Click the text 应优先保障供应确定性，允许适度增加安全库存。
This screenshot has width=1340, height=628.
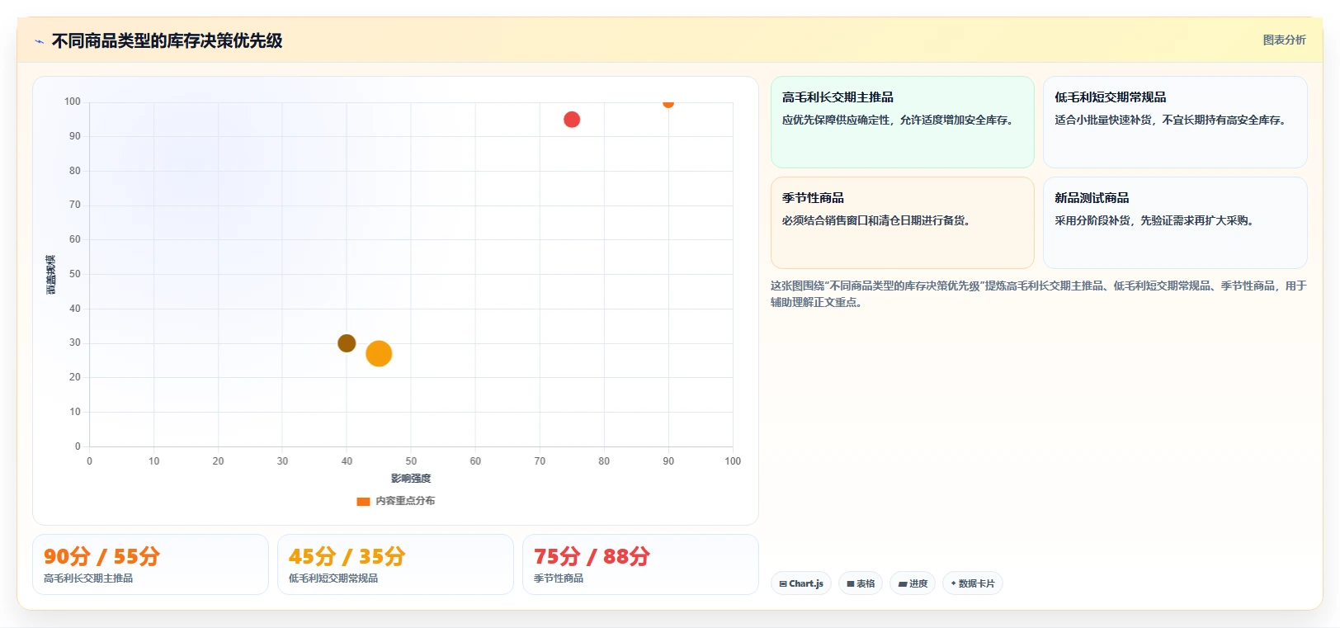[899, 120]
